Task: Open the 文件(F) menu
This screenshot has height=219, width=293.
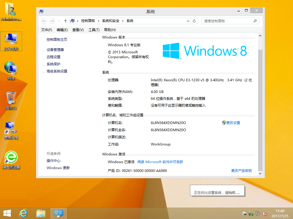Action: pos(47,30)
